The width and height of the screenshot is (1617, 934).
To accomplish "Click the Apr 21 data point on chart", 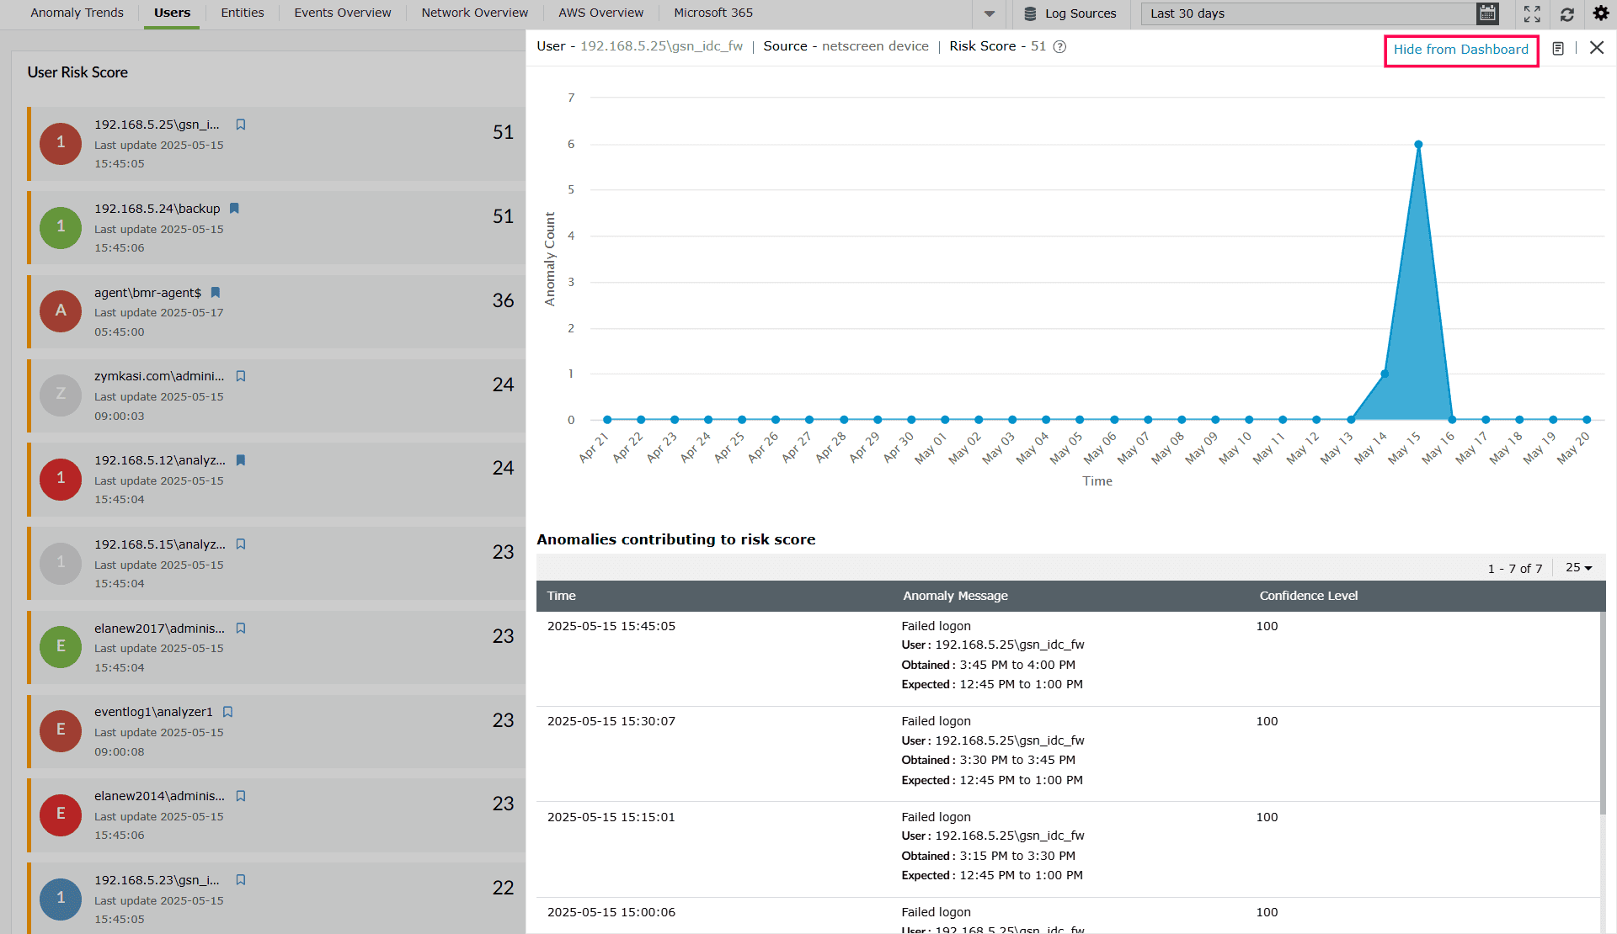I will (x=607, y=419).
